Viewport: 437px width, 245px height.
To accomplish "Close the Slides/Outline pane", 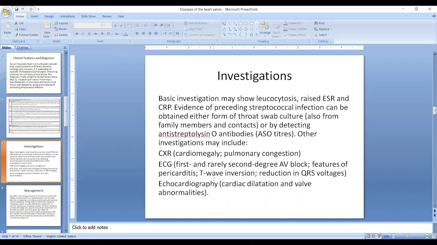I will point(65,48).
